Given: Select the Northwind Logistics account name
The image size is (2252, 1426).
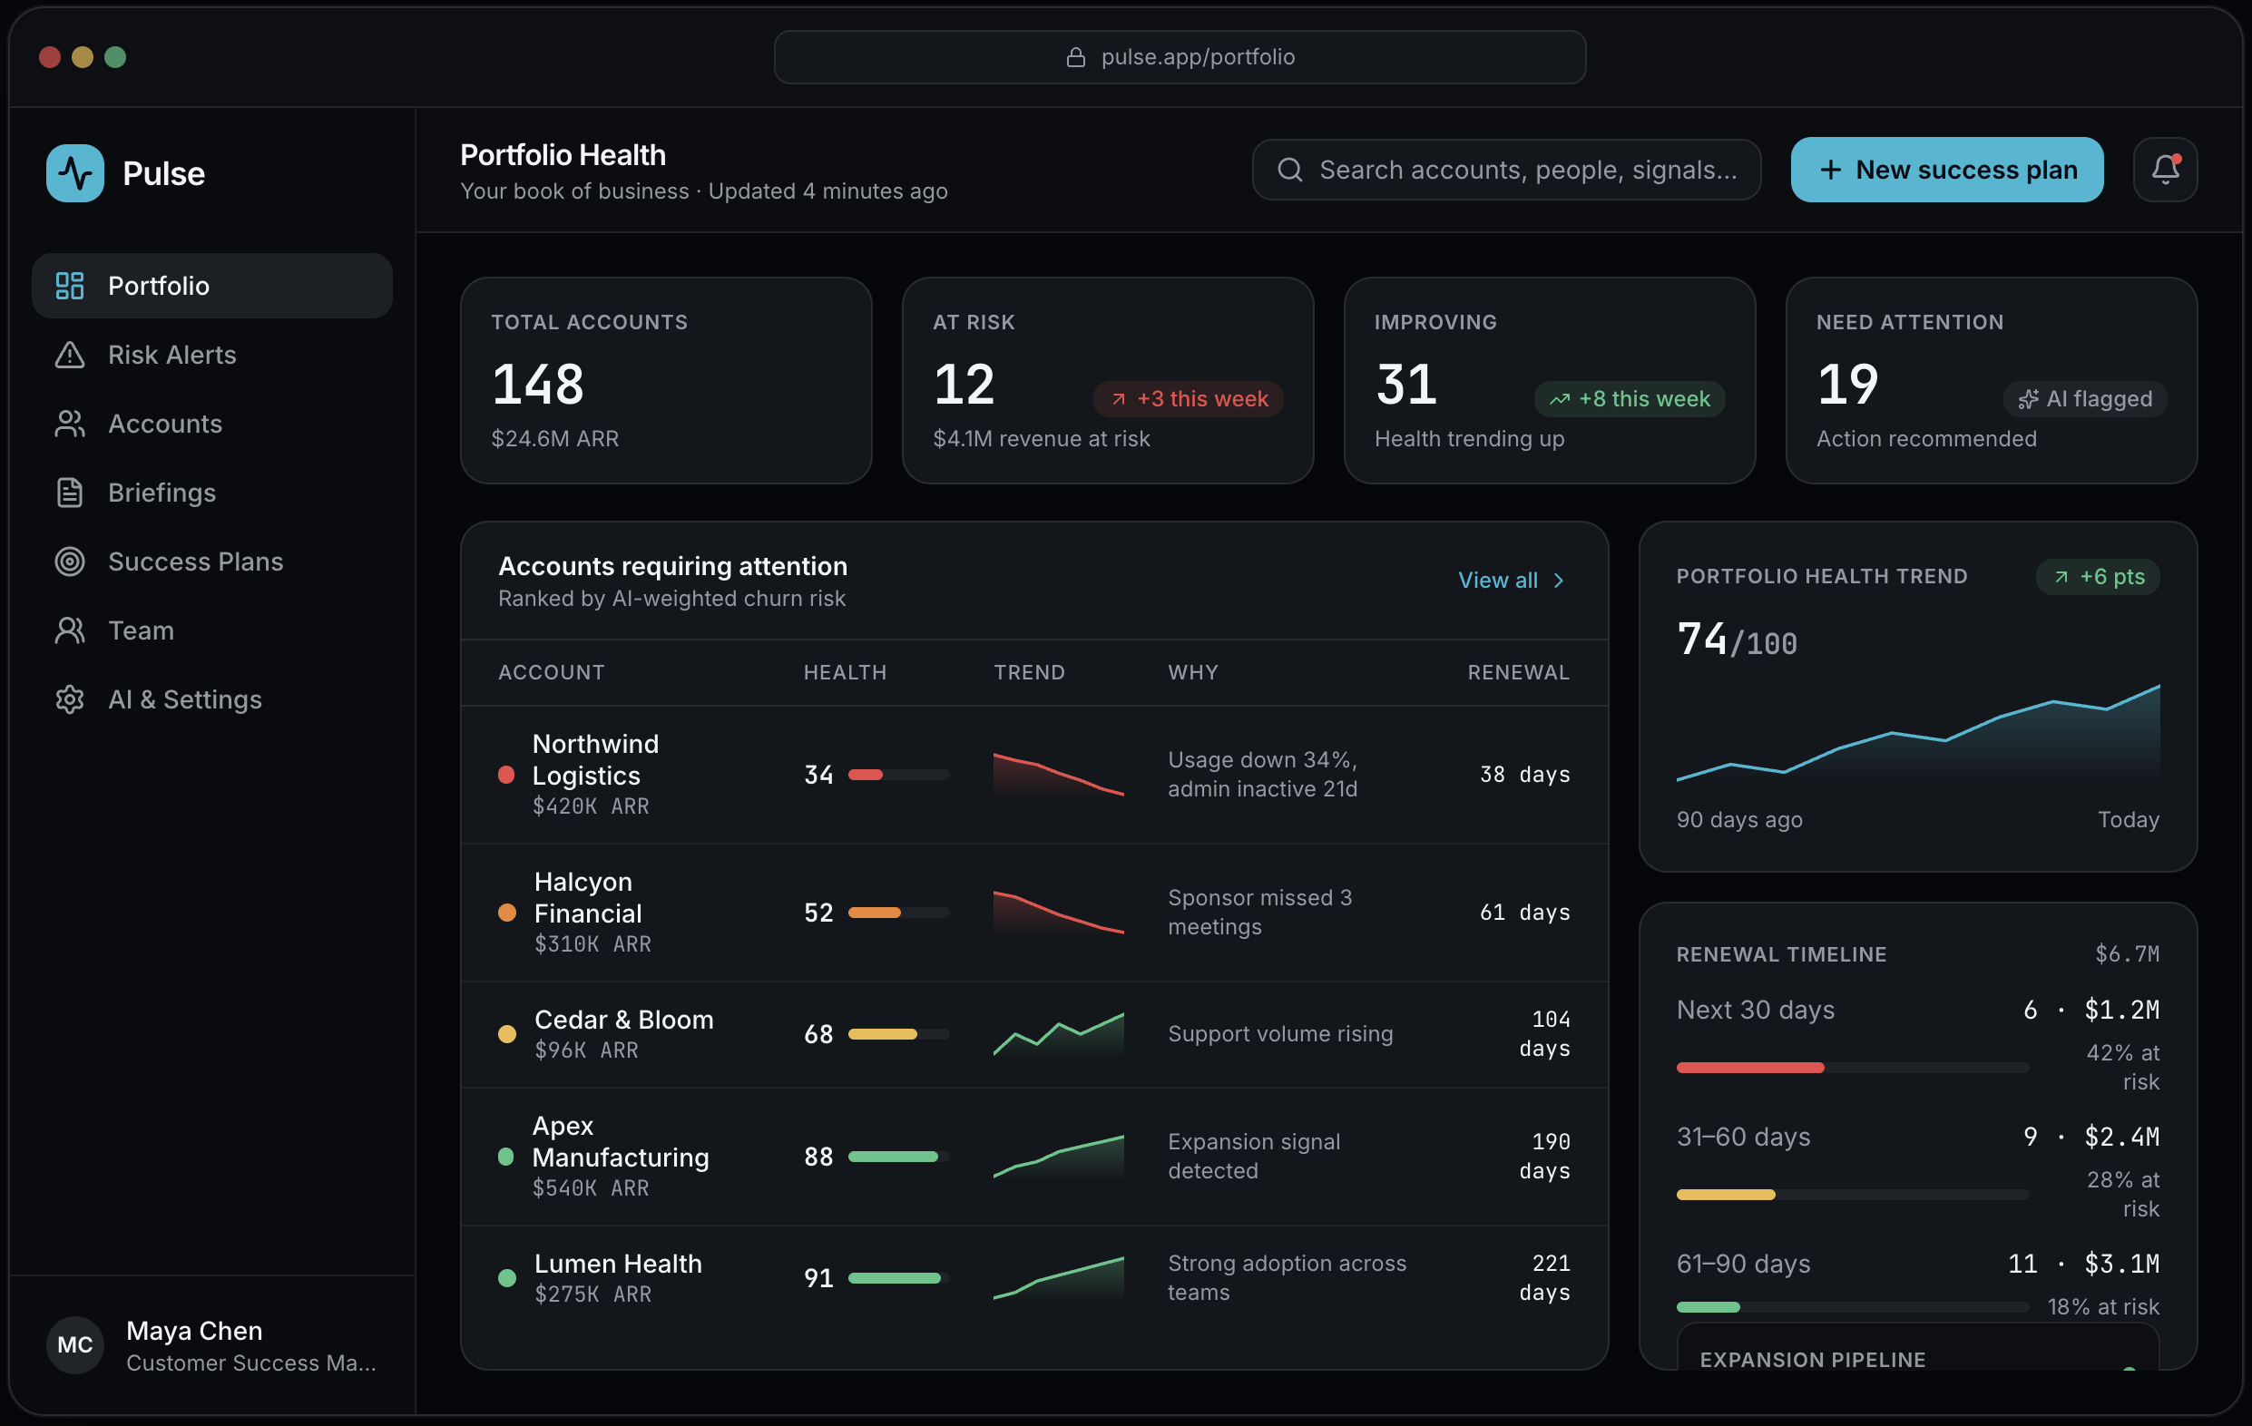Looking at the screenshot, I should [x=596, y=759].
